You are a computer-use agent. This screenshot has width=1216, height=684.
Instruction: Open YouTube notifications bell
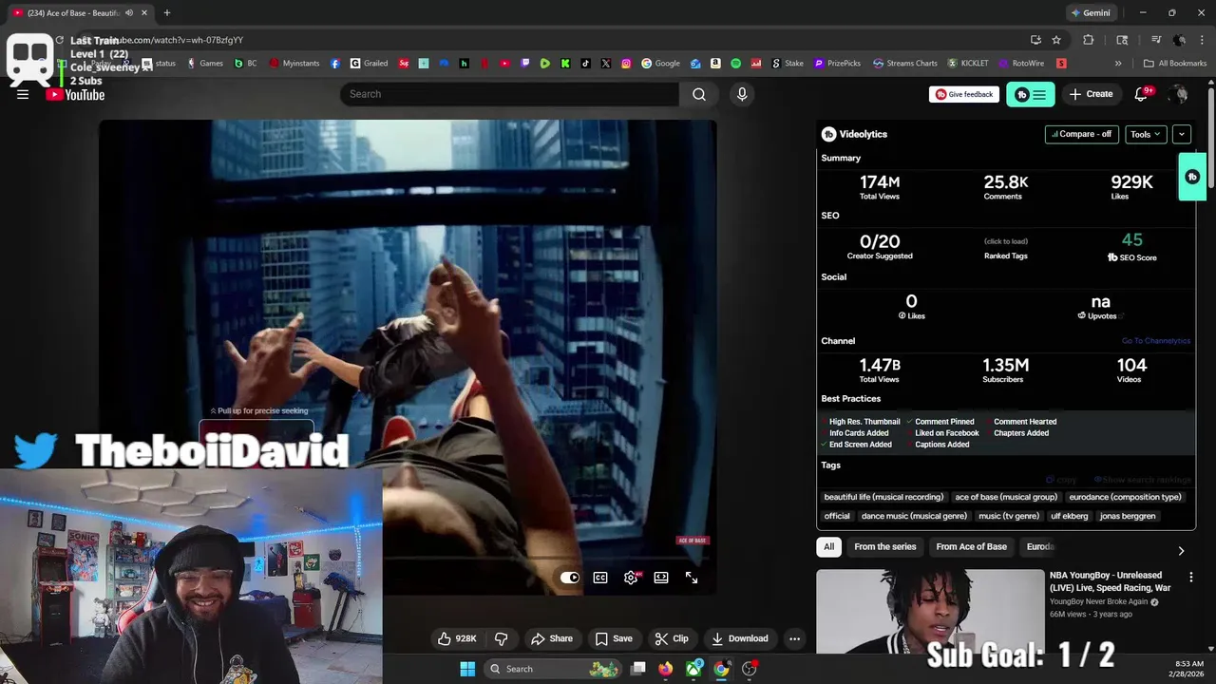click(1142, 94)
